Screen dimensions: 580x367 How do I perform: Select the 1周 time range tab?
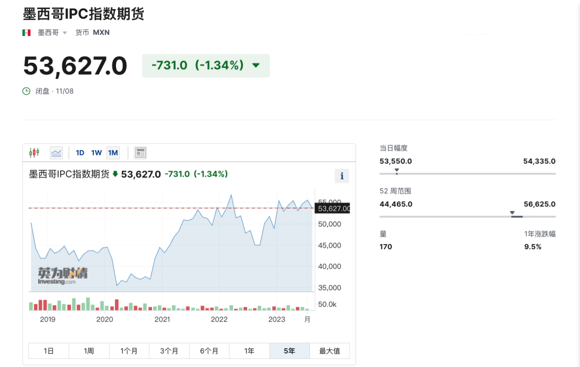(x=89, y=351)
